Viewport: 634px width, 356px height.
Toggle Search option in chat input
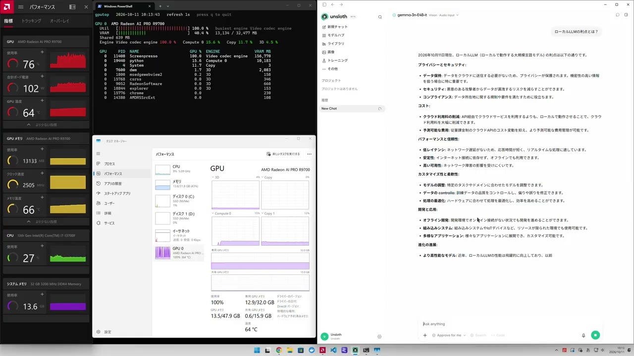click(x=478, y=335)
